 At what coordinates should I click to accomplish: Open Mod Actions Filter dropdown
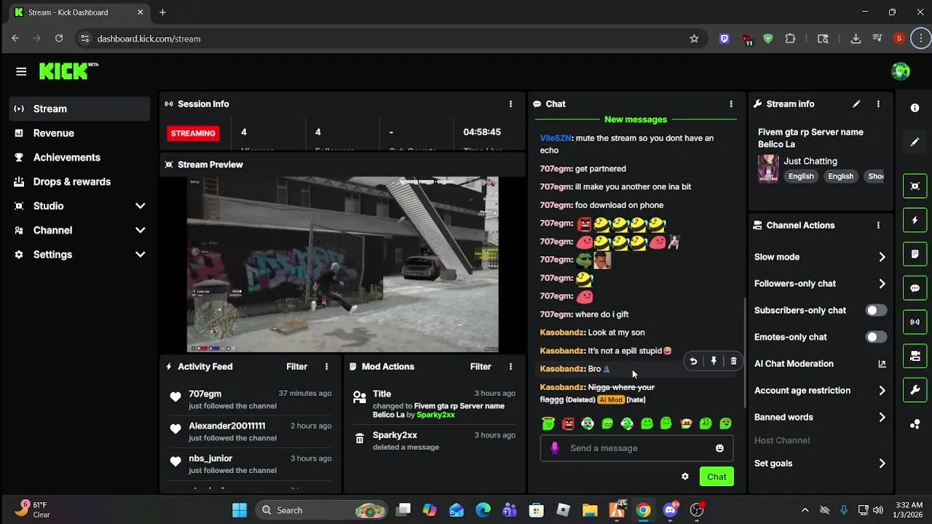[481, 367]
